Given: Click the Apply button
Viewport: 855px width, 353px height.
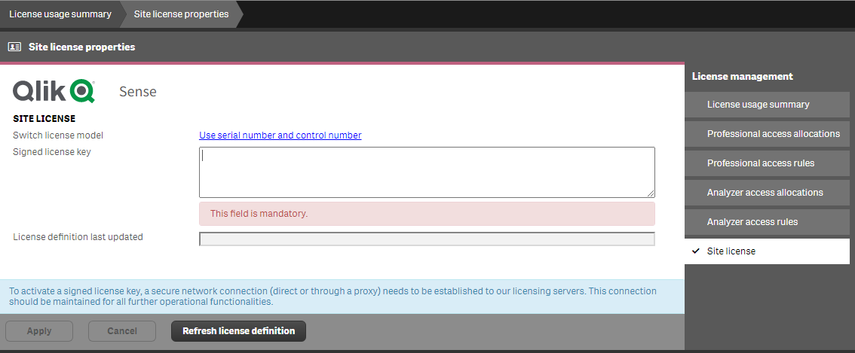Looking at the screenshot, I should coord(39,331).
